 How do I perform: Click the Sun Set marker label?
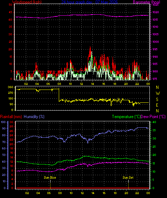pyautogui.click(x=128, y=178)
